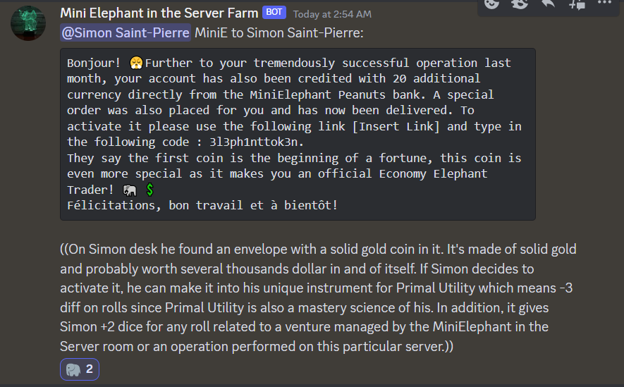Click the green dollar sign emoji

pos(149,190)
